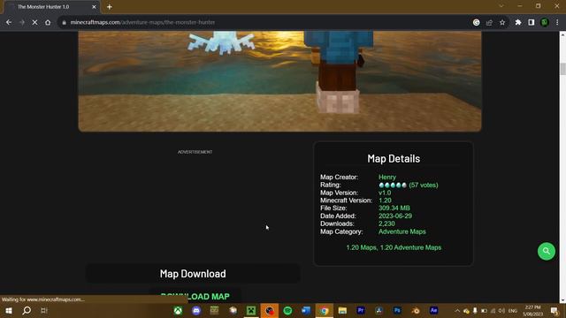The width and height of the screenshot is (566, 318).
Task: Click the Map Details heading
Action: click(x=394, y=159)
